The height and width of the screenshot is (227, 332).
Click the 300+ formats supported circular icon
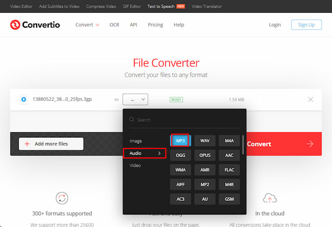(62, 198)
